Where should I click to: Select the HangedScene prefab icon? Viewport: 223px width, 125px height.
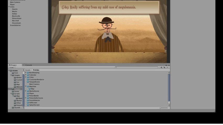[x=28, y=82]
